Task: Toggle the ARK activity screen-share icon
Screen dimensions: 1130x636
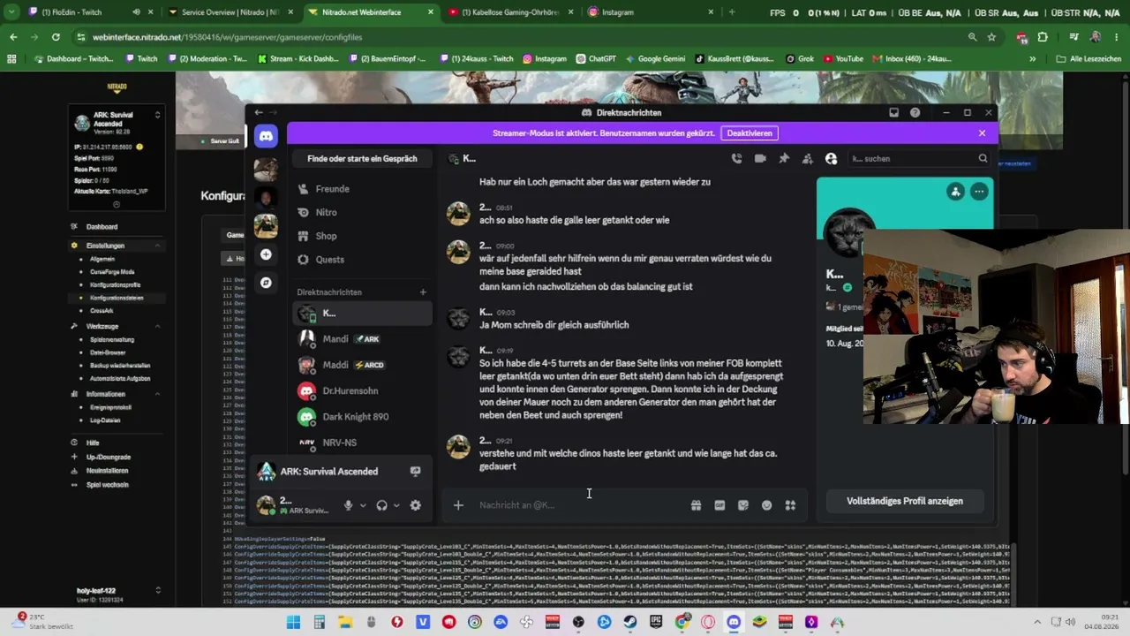Action: pyautogui.click(x=415, y=472)
